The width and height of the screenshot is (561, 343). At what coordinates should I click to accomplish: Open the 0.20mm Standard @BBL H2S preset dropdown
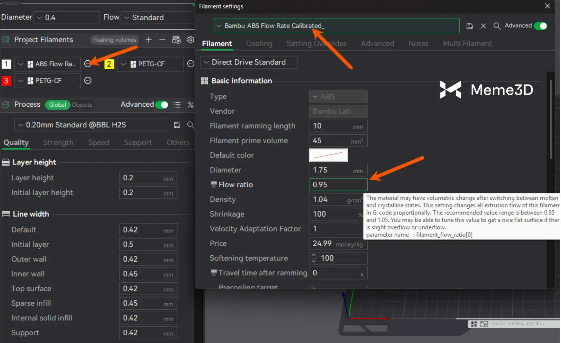pyautogui.click(x=90, y=125)
